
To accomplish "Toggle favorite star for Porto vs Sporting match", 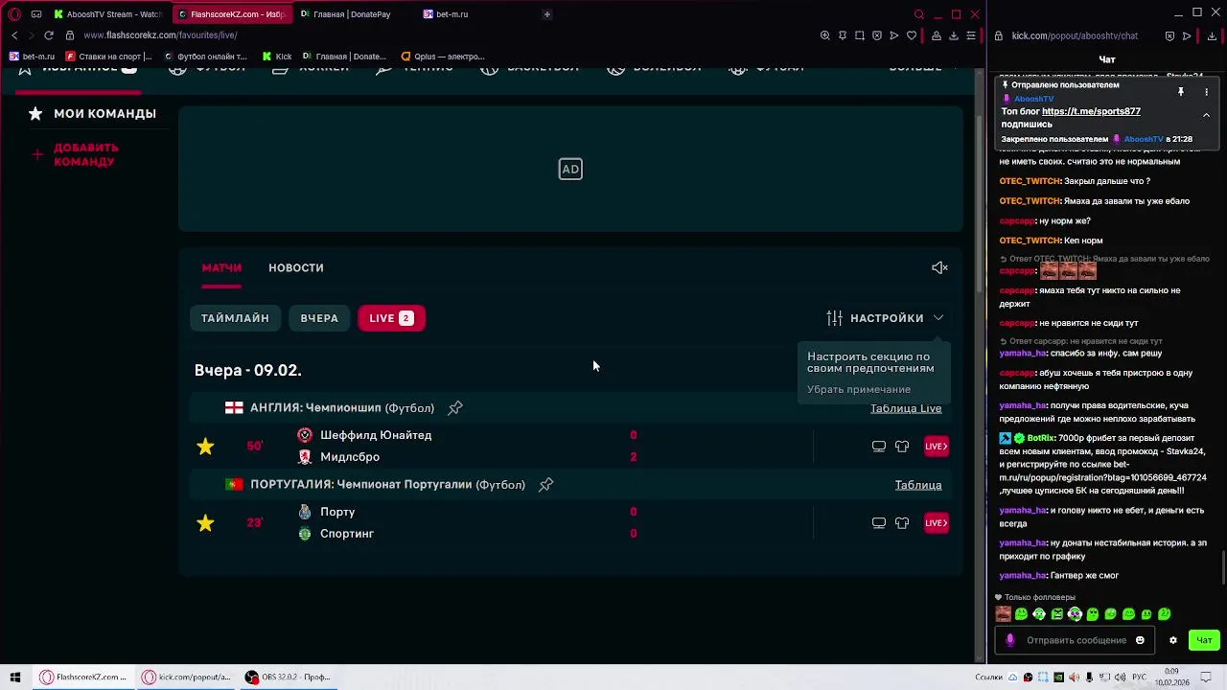I will (205, 522).
